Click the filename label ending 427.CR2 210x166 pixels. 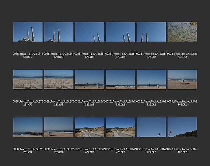pos(151,151)
